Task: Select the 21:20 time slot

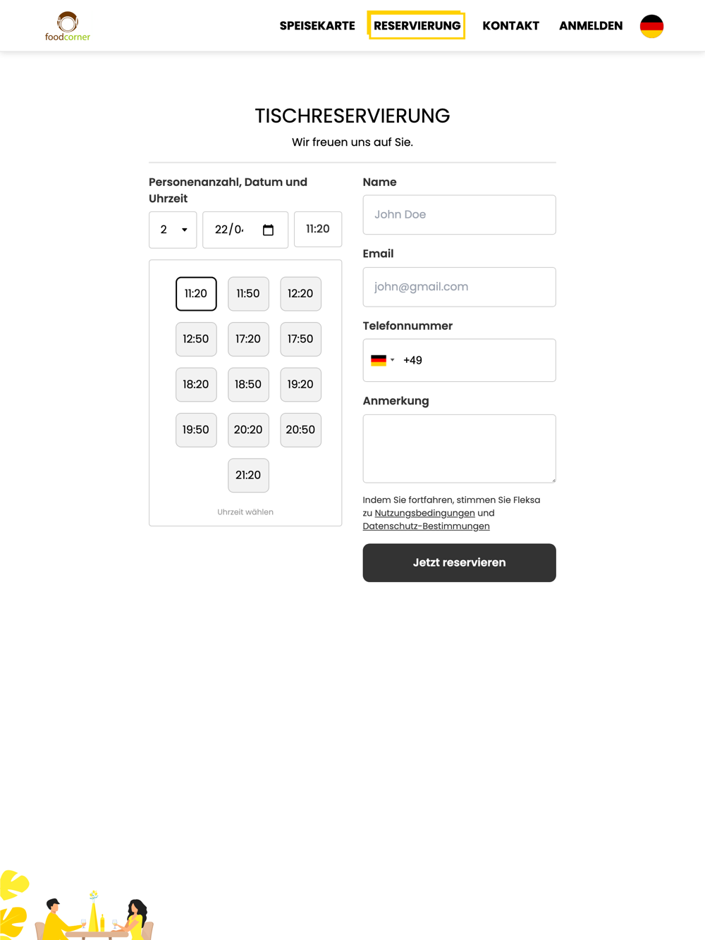Action: (x=248, y=476)
